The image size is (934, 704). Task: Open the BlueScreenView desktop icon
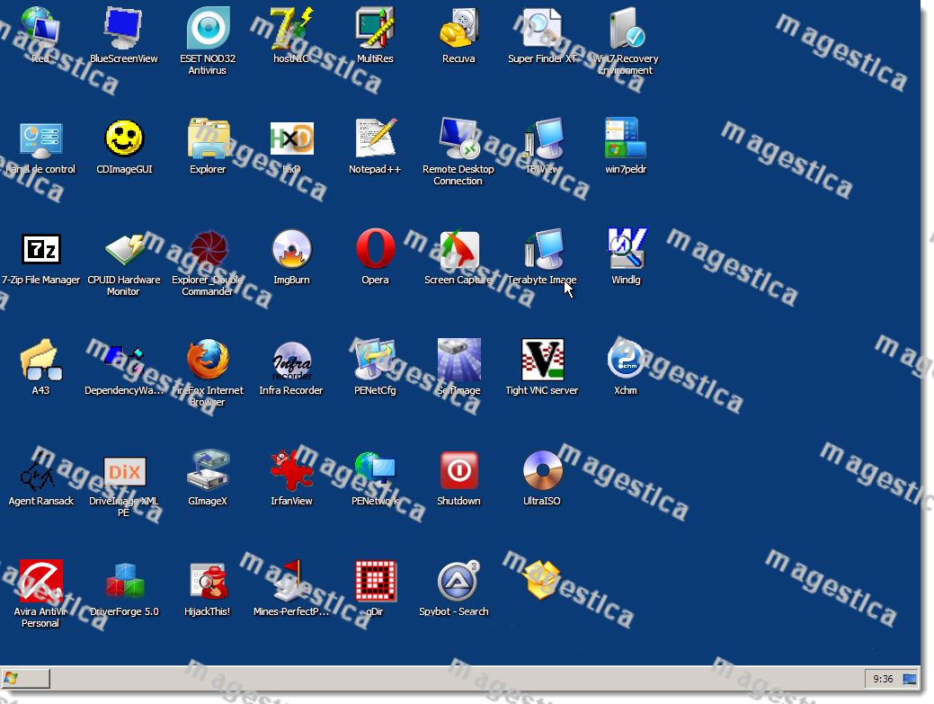(x=123, y=29)
